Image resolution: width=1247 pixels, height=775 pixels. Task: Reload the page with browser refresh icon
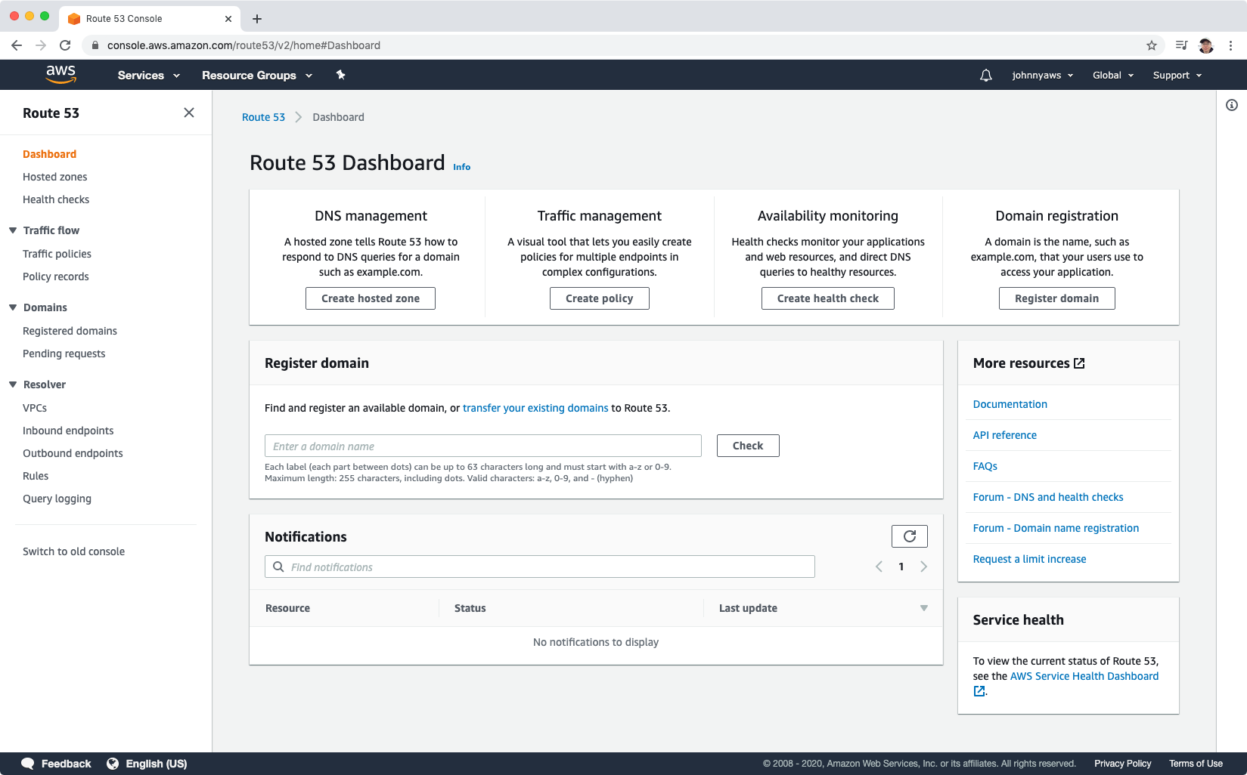coord(65,45)
